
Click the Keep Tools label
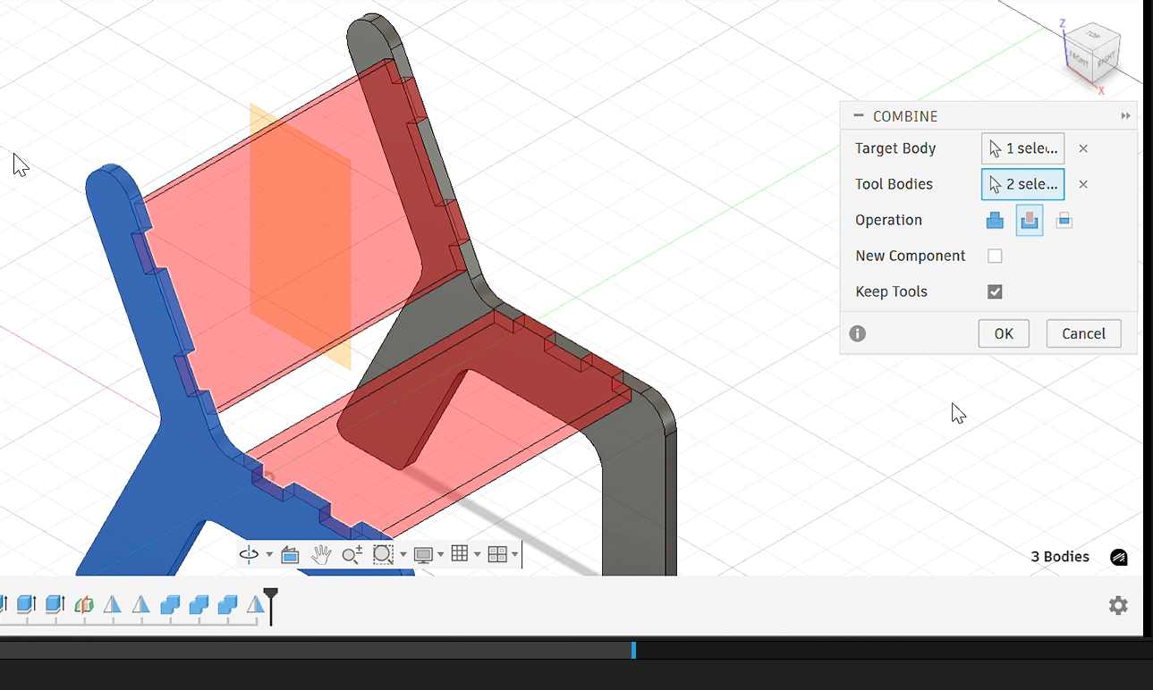click(x=891, y=291)
